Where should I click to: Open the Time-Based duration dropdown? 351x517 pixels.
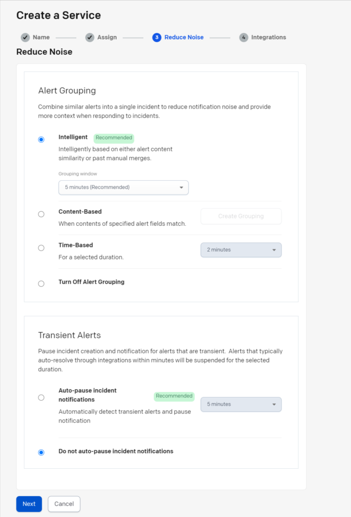pyautogui.click(x=241, y=249)
